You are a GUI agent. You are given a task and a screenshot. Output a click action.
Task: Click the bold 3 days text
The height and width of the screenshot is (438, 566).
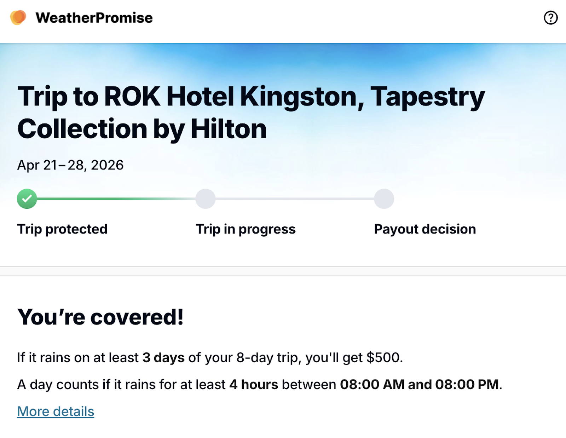[163, 358]
